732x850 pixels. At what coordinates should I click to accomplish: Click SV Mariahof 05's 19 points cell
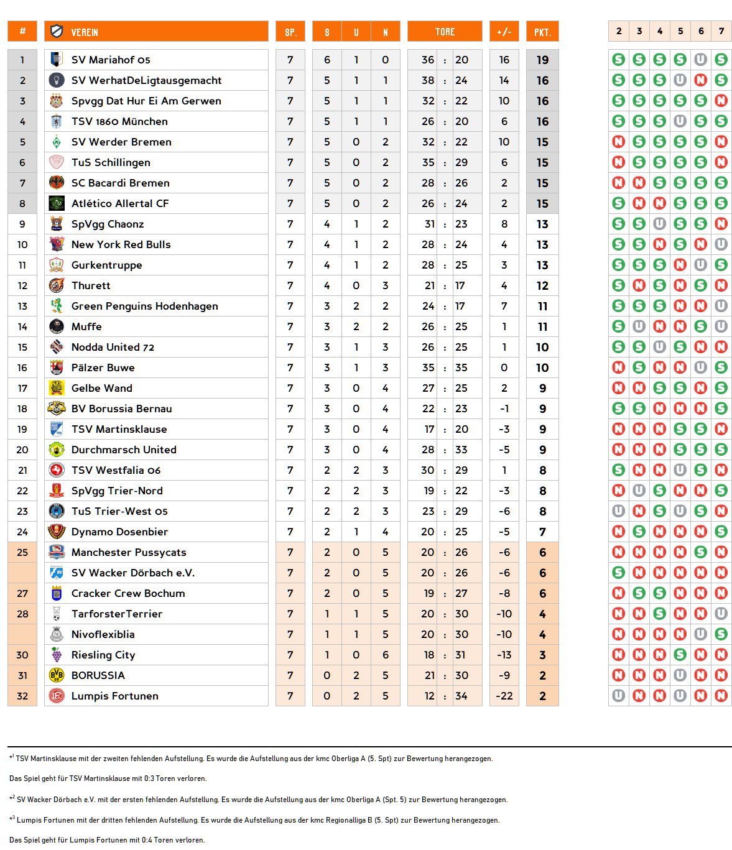542,60
